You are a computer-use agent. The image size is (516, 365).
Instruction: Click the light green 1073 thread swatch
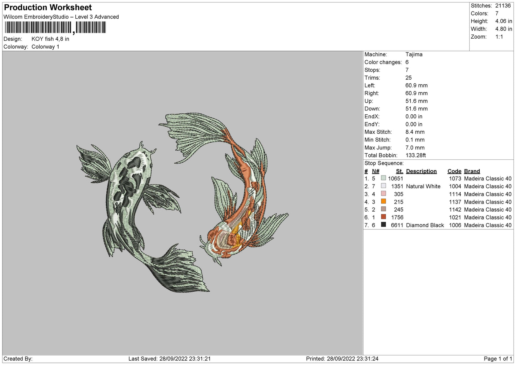pyautogui.click(x=383, y=178)
